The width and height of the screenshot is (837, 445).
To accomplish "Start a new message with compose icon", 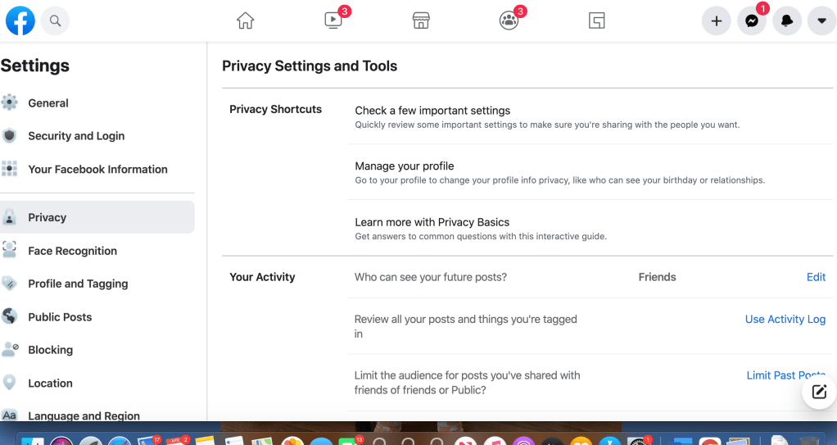I will click(819, 392).
